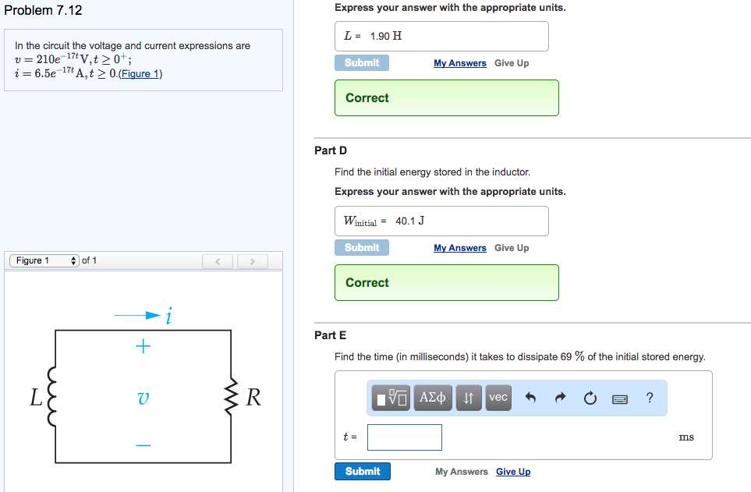Redo the equation edit
Image resolution: width=751 pixels, height=492 pixels.
(x=559, y=398)
